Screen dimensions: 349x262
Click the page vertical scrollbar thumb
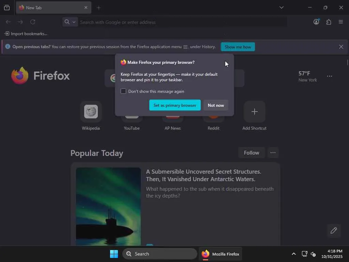[x=347, y=62]
